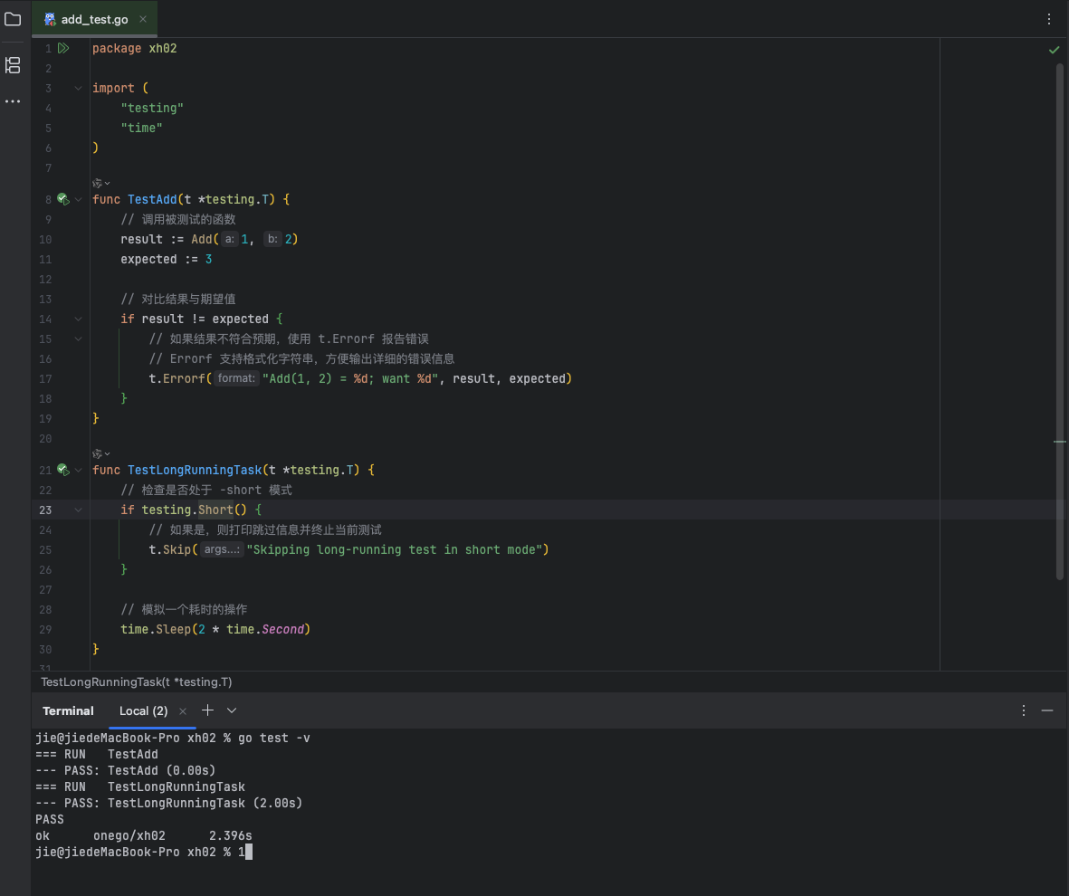The width and height of the screenshot is (1069, 896).
Task: Click the format: inlay hint
Action: [x=236, y=378]
